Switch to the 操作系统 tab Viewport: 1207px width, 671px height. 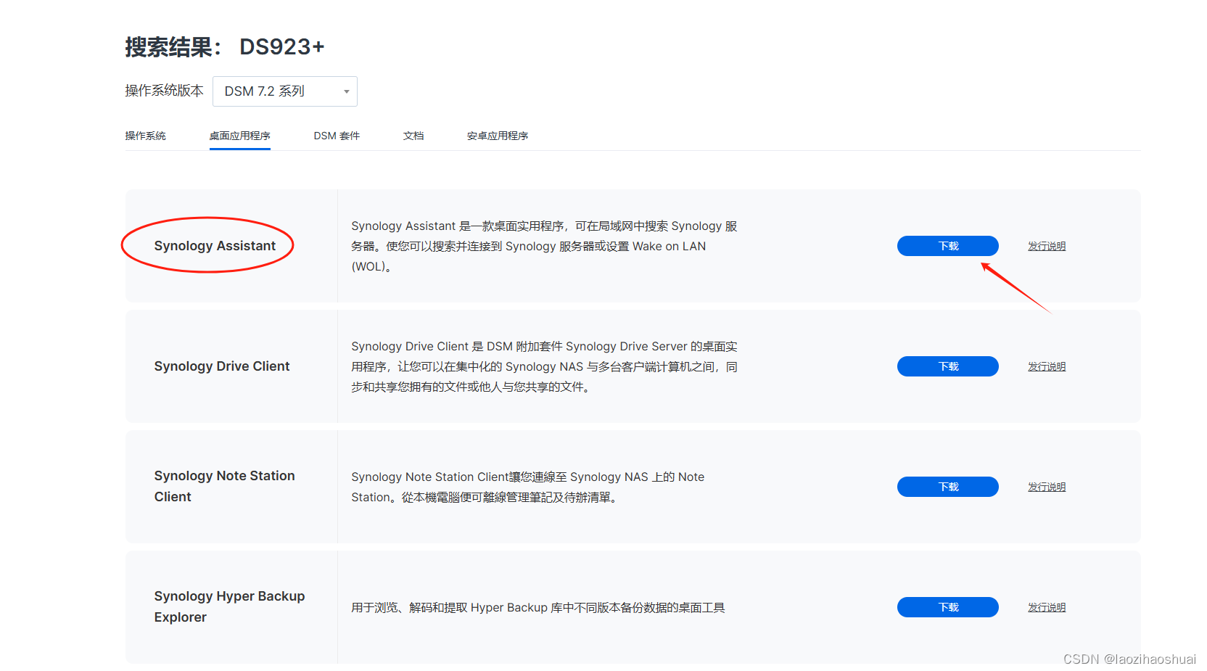tap(145, 136)
